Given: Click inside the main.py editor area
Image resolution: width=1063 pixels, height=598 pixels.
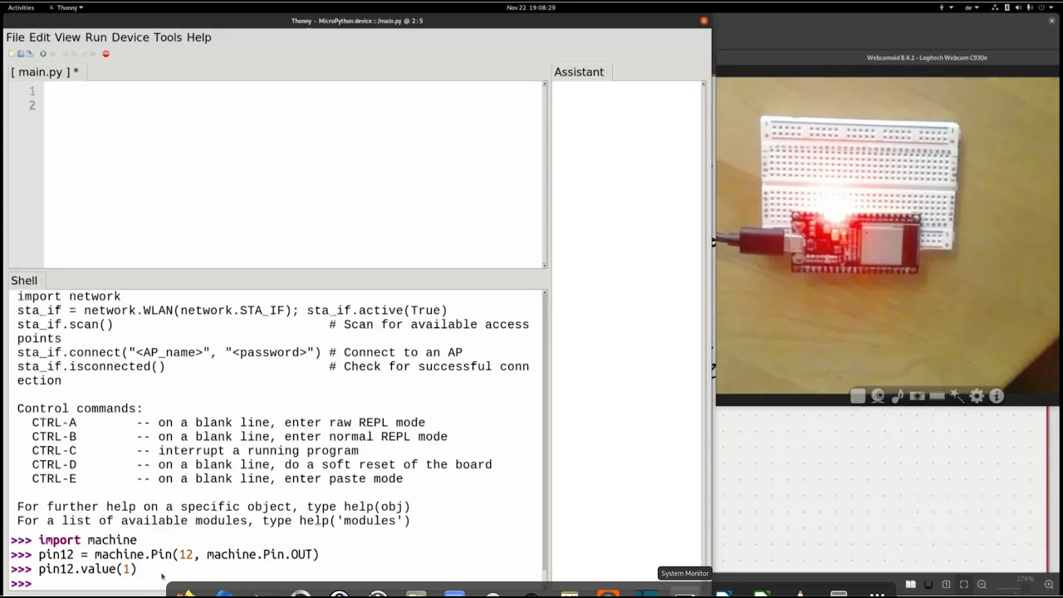Looking at the screenshot, I should pyautogui.click(x=292, y=174).
